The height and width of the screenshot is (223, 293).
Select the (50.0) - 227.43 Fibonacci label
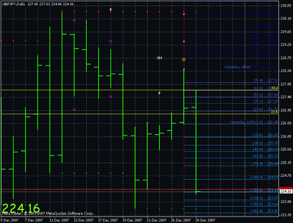coord(266,95)
